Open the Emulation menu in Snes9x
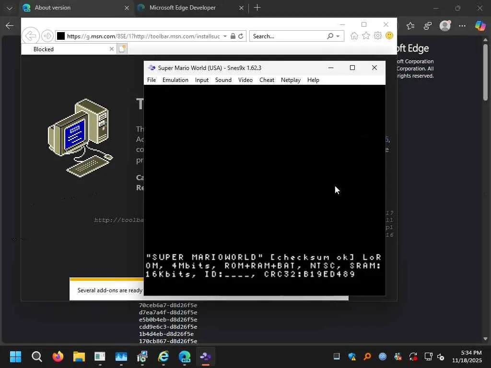 tap(175, 80)
